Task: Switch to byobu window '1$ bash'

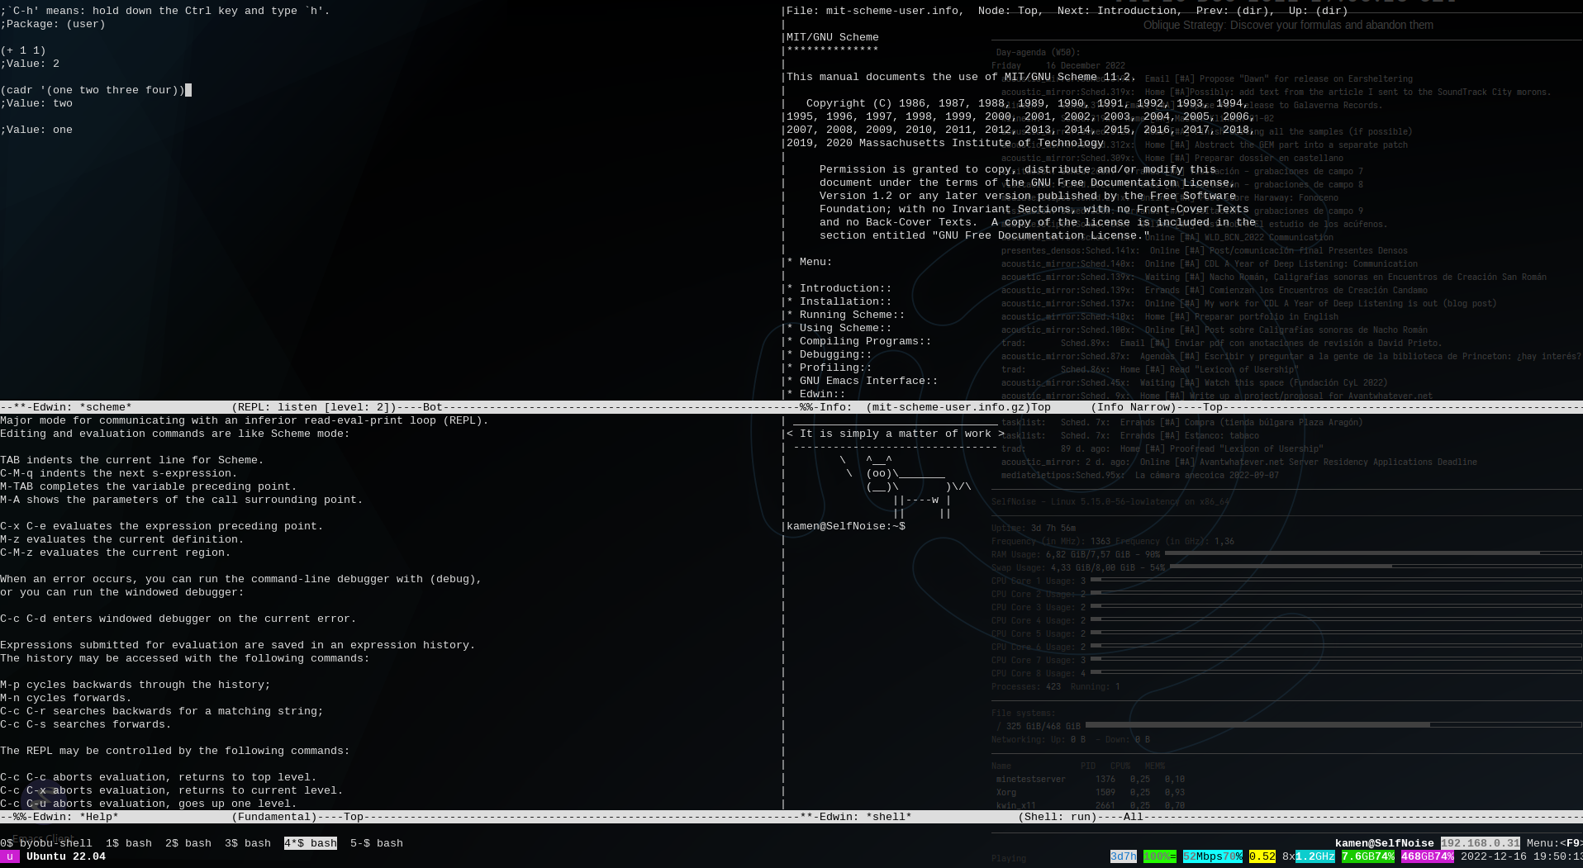Action: (129, 843)
